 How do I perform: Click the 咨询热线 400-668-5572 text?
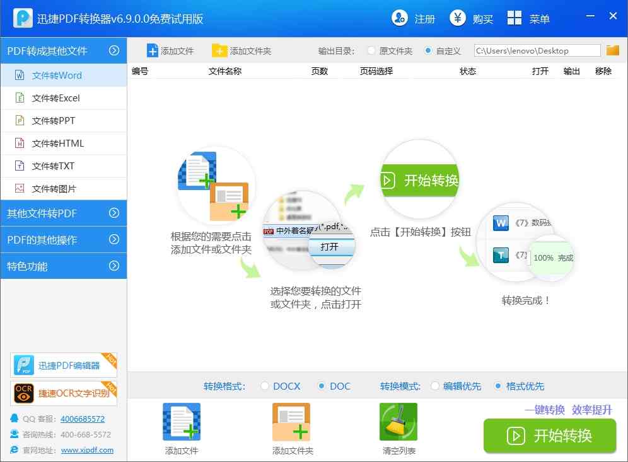click(x=67, y=434)
